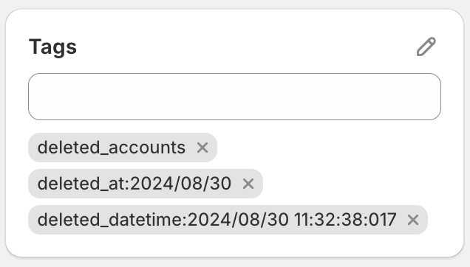Screen dimensions: 470x267
Task: Click the 2024/08/30 date tag text
Action: [134, 184]
